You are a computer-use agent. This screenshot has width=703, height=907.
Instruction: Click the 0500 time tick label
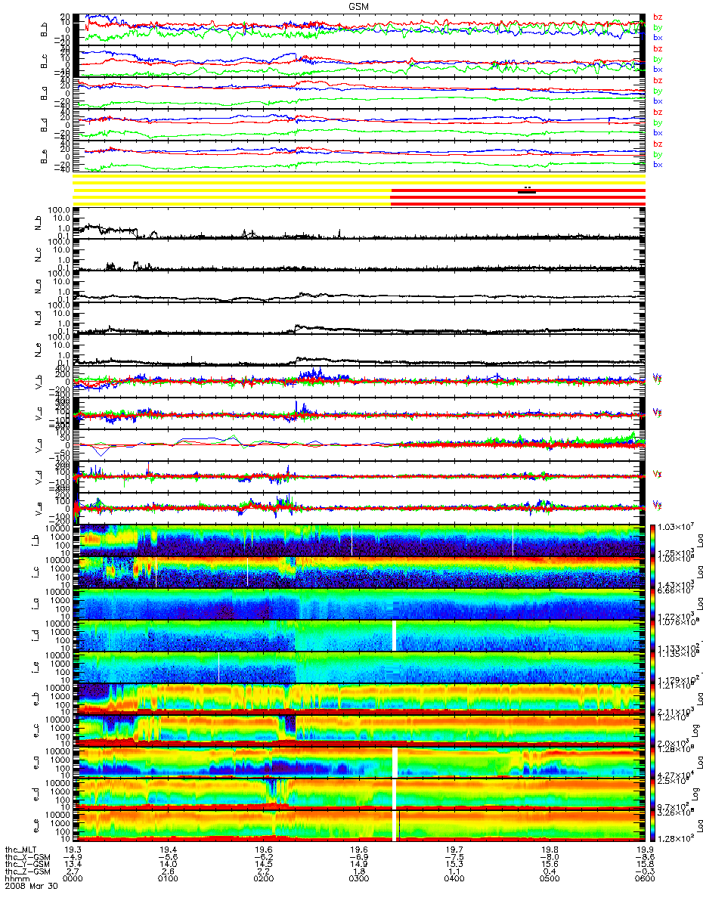550,880
